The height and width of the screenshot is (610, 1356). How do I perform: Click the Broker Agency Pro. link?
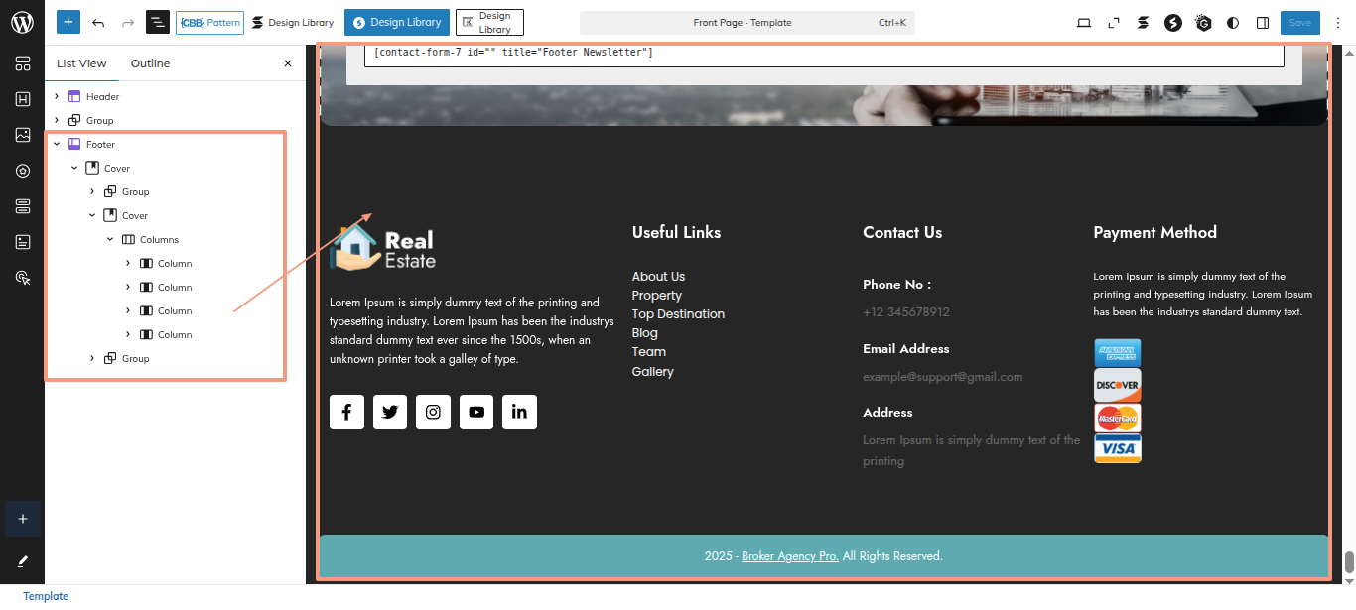click(x=789, y=556)
